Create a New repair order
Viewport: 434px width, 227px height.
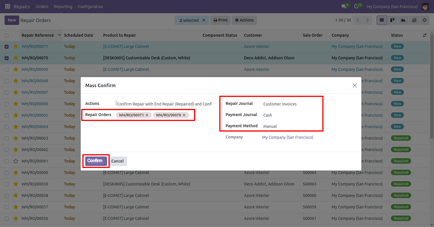pos(12,20)
